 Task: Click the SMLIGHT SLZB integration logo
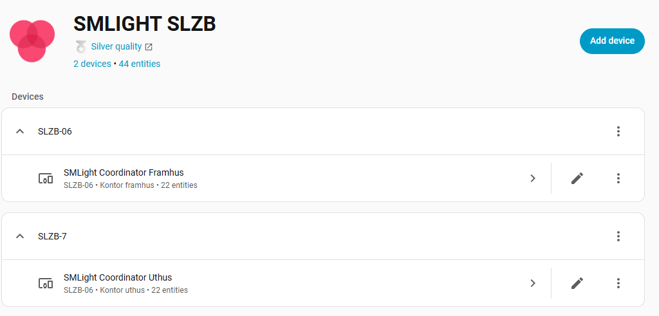point(32,41)
